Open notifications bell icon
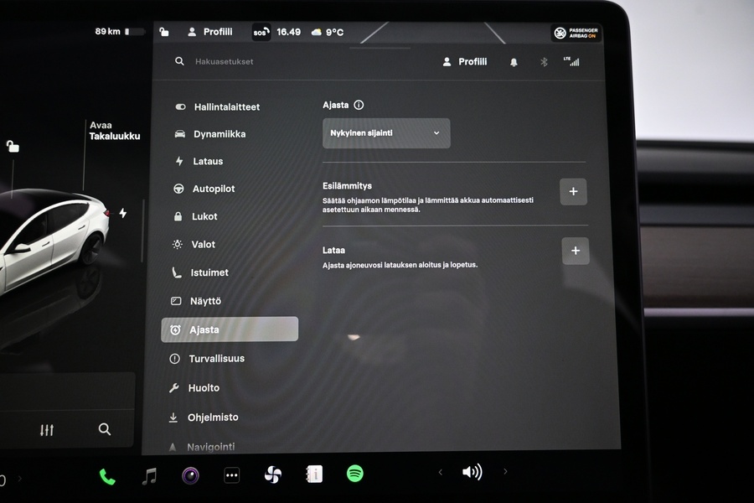The image size is (754, 503). [x=514, y=62]
